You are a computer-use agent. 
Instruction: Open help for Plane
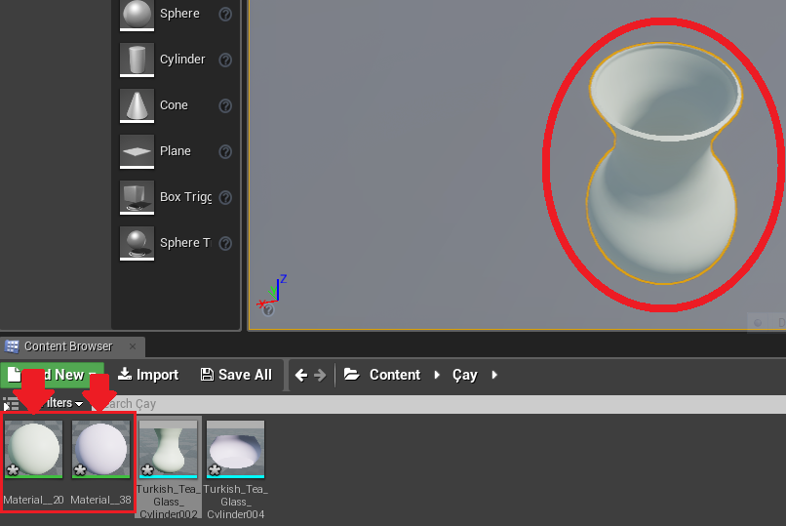(225, 151)
